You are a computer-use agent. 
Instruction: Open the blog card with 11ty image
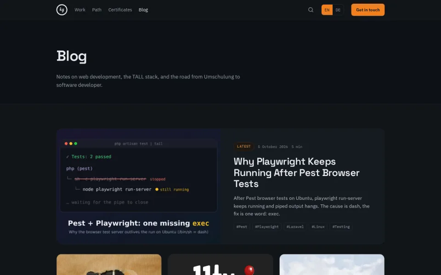[220, 264]
